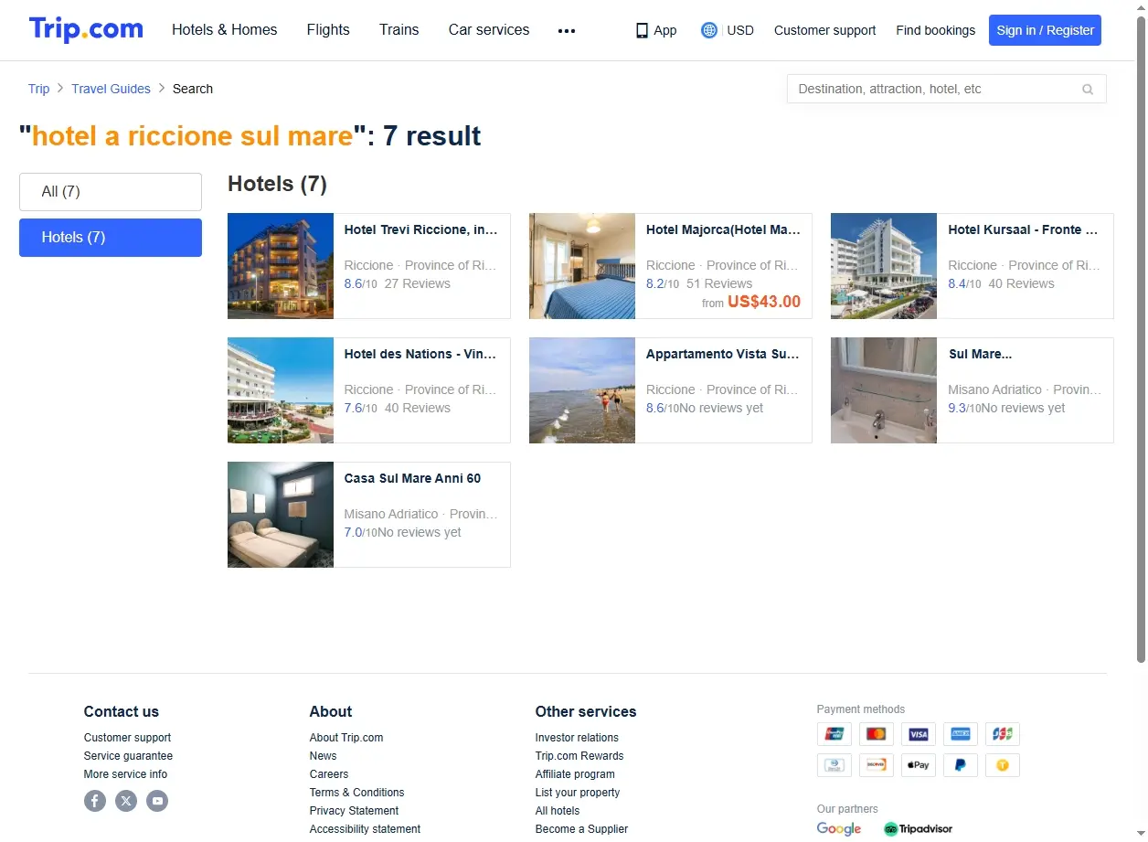Open Hotels & Homes menu
This screenshot has height=842, width=1148.
tap(225, 29)
